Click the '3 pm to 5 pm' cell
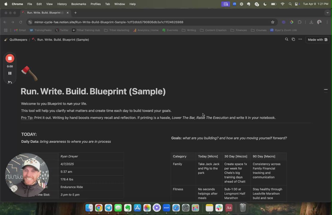 [x=91, y=194]
